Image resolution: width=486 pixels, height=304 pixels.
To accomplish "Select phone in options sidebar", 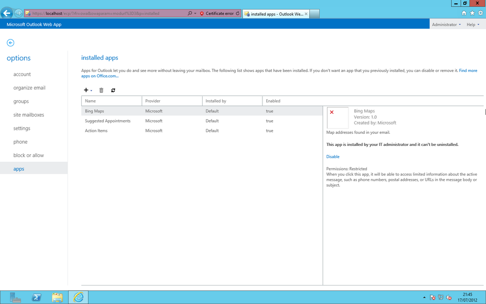I will tap(20, 142).
